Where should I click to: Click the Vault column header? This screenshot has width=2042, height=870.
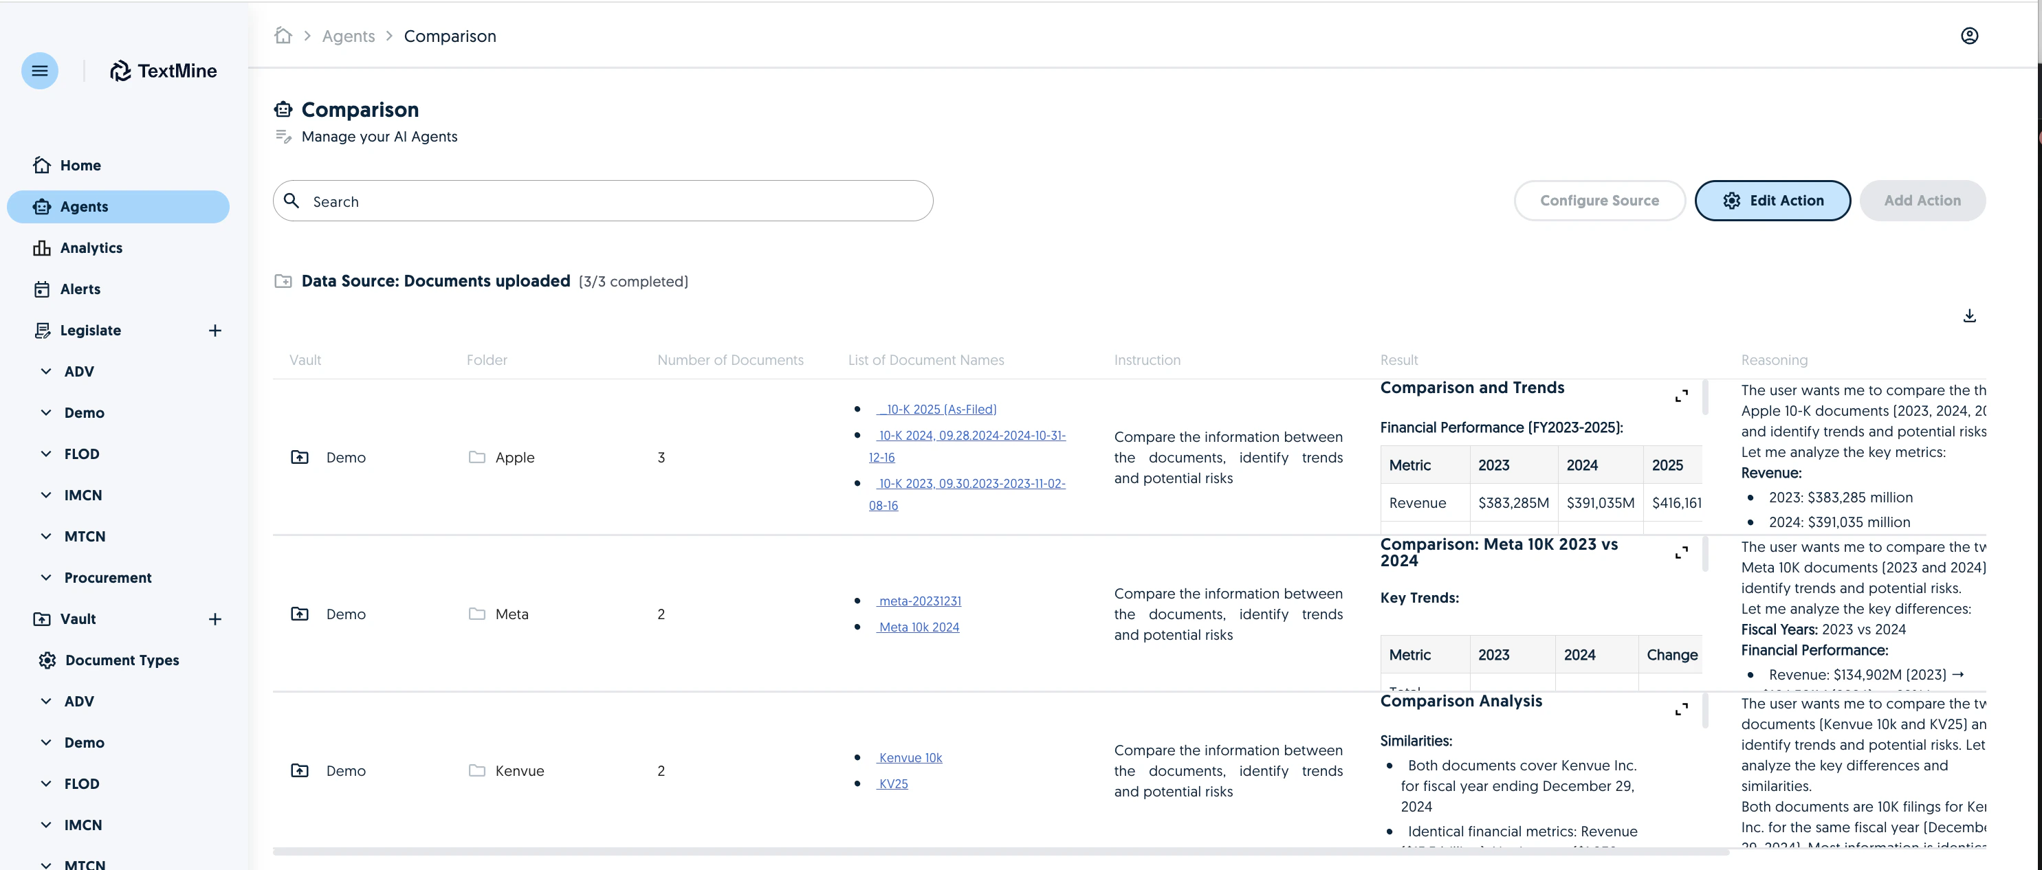tap(305, 359)
